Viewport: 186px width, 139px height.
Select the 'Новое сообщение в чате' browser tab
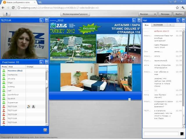[x=19, y=2]
